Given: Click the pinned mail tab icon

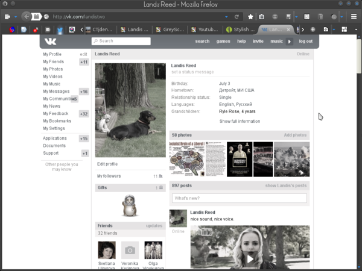Looking at the screenshot, I should [48, 30].
